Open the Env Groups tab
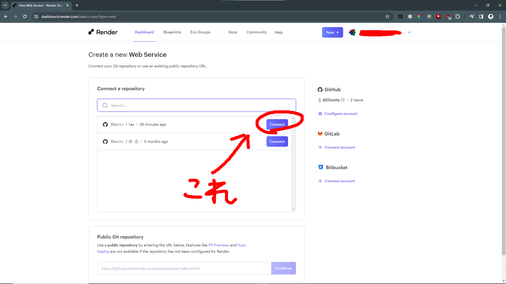Image resolution: width=506 pixels, height=284 pixels. point(200,32)
